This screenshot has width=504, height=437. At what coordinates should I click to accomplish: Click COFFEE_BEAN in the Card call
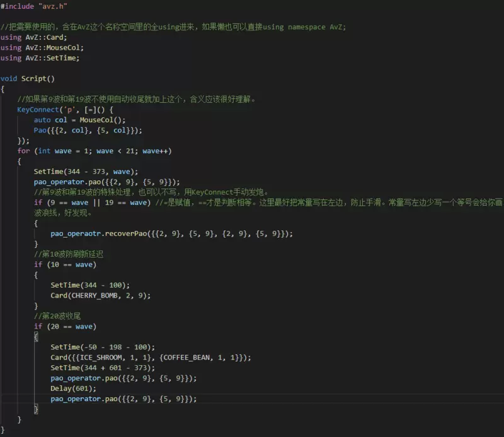click(x=186, y=358)
